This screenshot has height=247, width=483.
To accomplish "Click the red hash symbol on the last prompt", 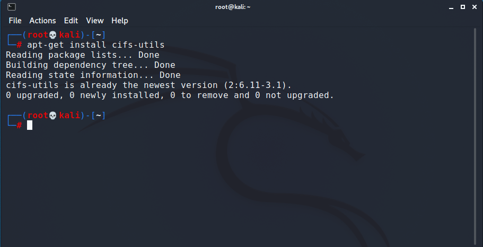I will pyautogui.click(x=19, y=125).
